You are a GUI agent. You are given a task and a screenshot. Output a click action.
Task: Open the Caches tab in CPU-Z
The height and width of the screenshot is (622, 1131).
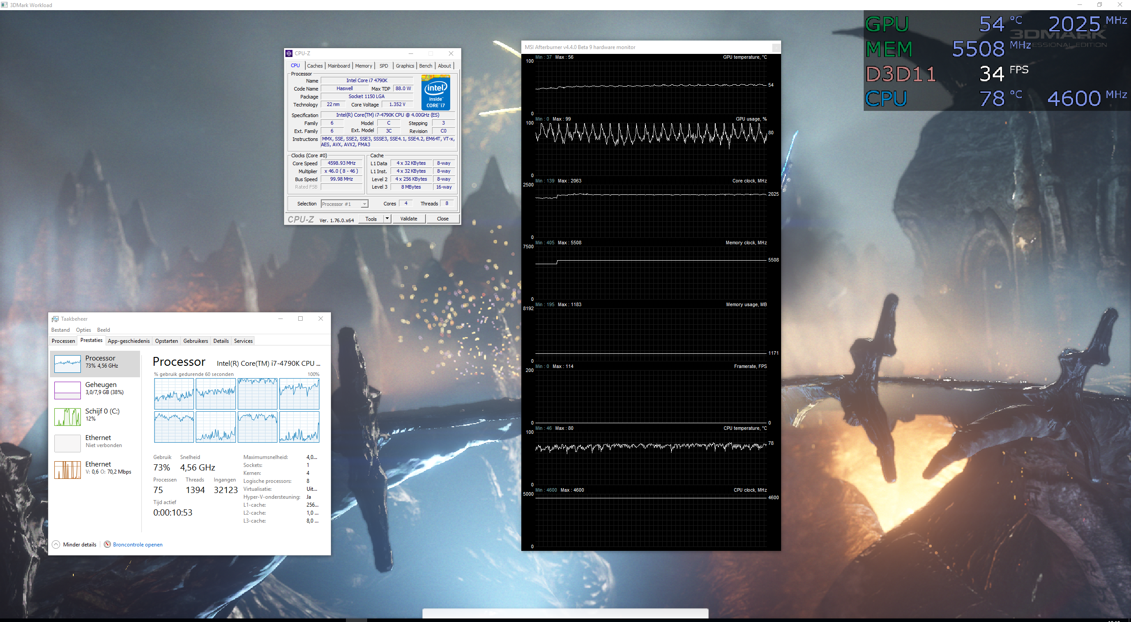point(315,66)
